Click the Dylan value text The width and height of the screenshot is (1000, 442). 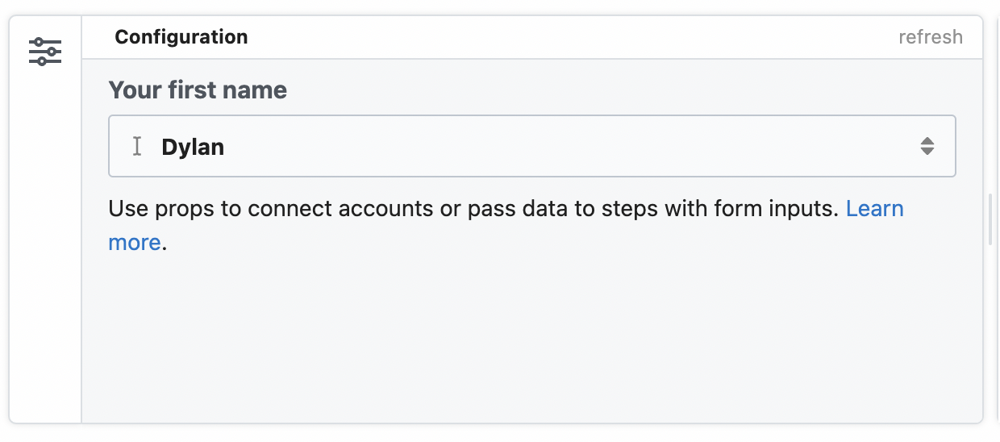(193, 147)
